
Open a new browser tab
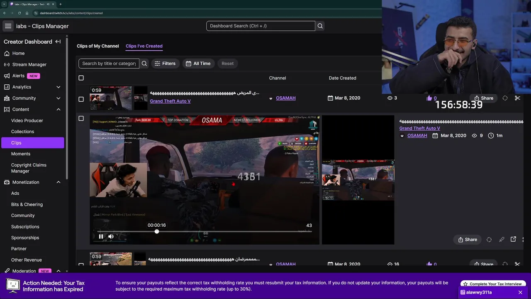pos(61,4)
